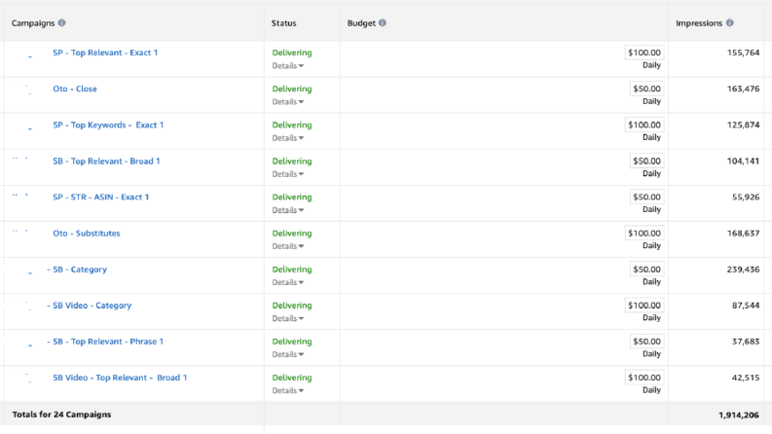Viewport: 772px width, 434px height.
Task: Click the Status column header
Action: (284, 23)
